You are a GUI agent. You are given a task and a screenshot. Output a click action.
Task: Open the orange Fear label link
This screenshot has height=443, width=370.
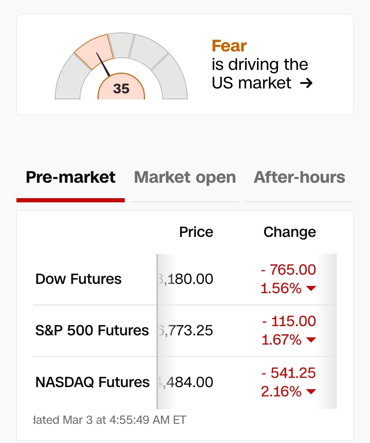point(229,46)
